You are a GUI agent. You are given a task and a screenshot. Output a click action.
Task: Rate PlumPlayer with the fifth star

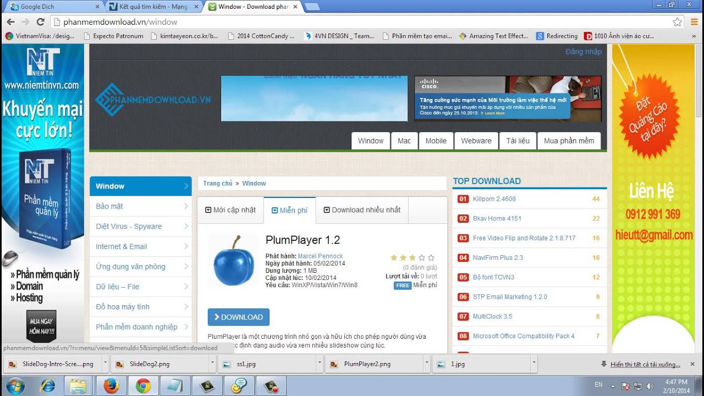431,257
